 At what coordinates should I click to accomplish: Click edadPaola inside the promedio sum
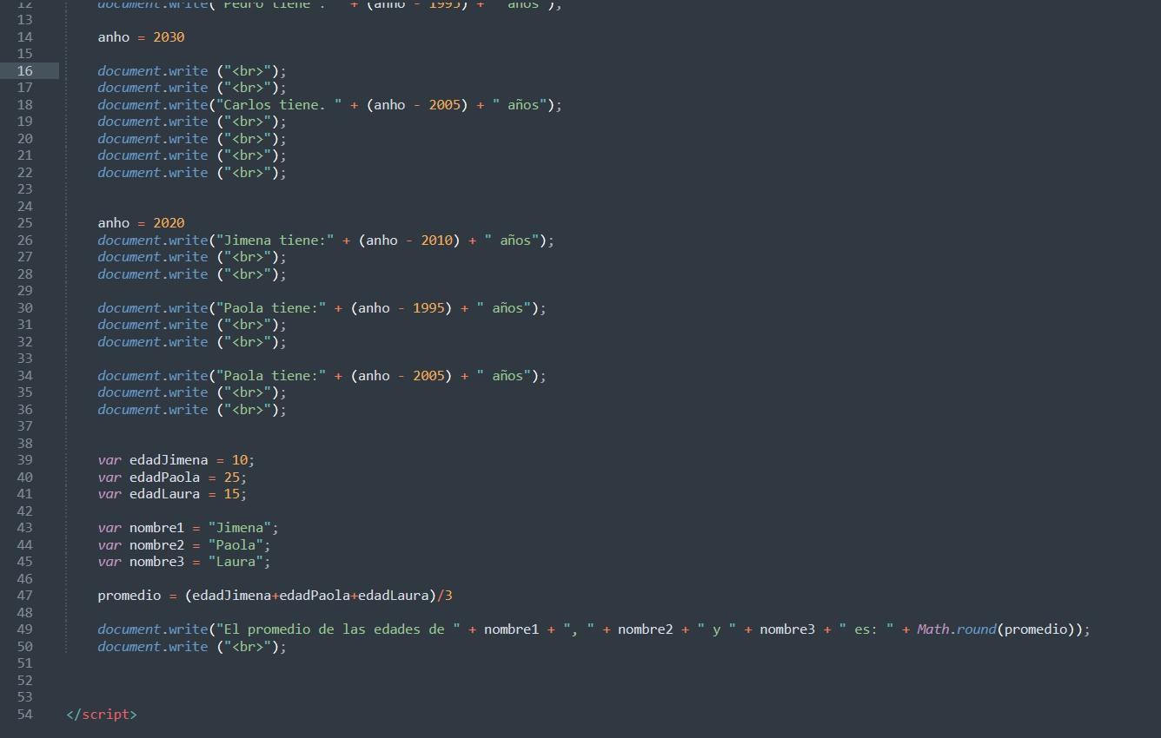[315, 596]
